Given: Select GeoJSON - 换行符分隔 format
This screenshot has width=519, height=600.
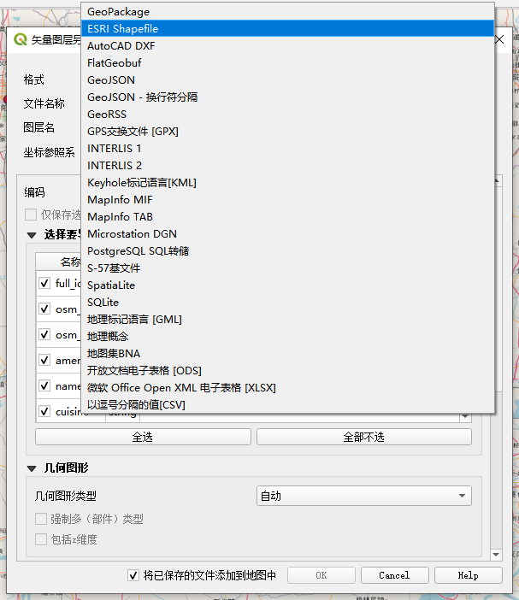Looking at the screenshot, I should click(287, 97).
